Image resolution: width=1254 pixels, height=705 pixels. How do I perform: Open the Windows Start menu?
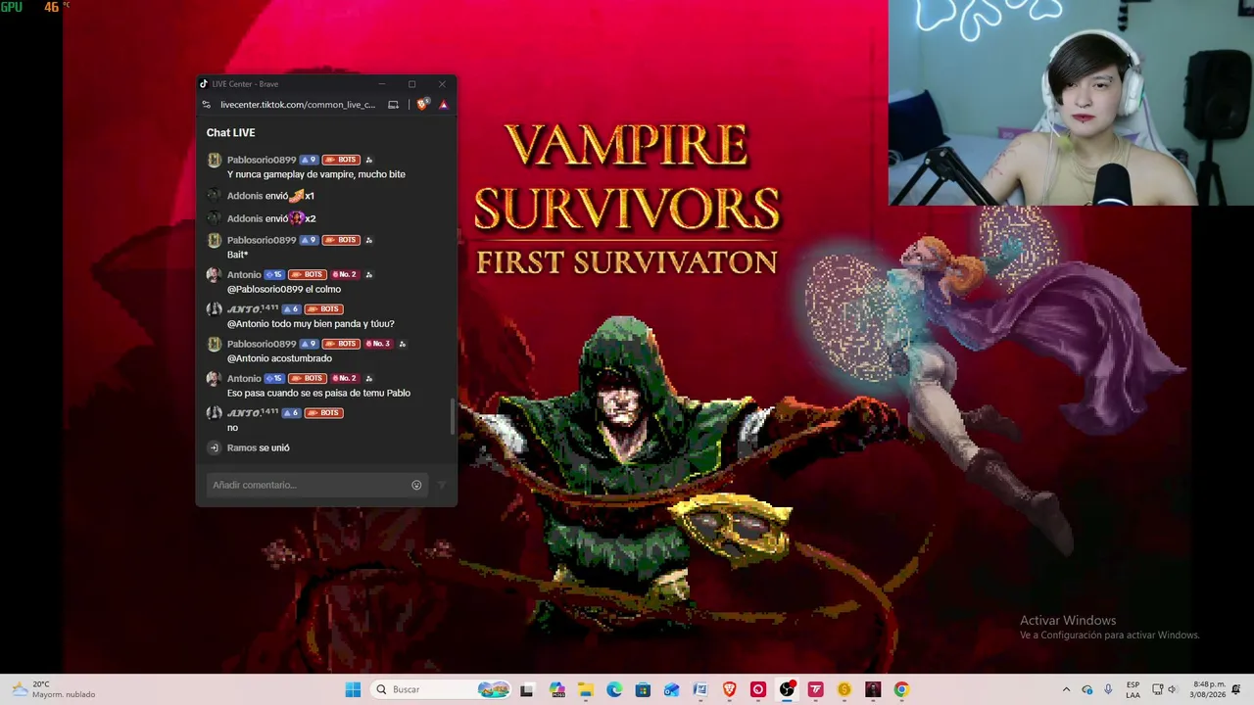(353, 689)
